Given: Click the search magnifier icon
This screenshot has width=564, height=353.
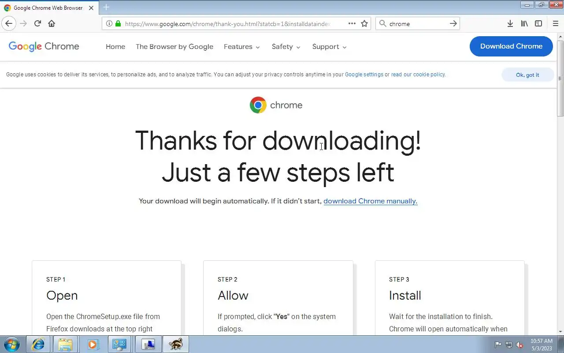Looking at the screenshot, I should (382, 23).
